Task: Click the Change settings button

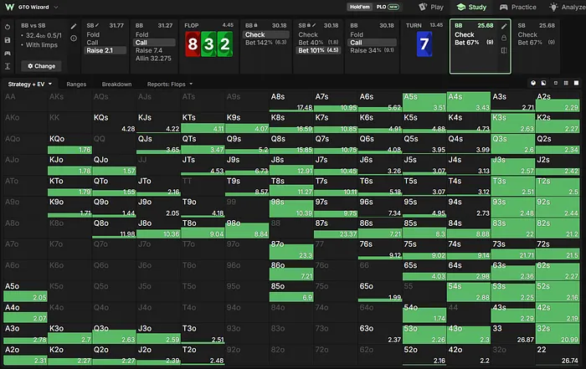Action: [42, 66]
